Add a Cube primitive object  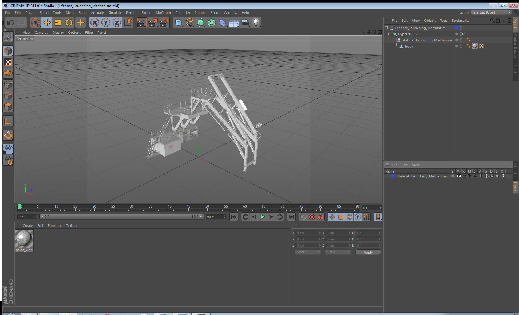click(178, 22)
